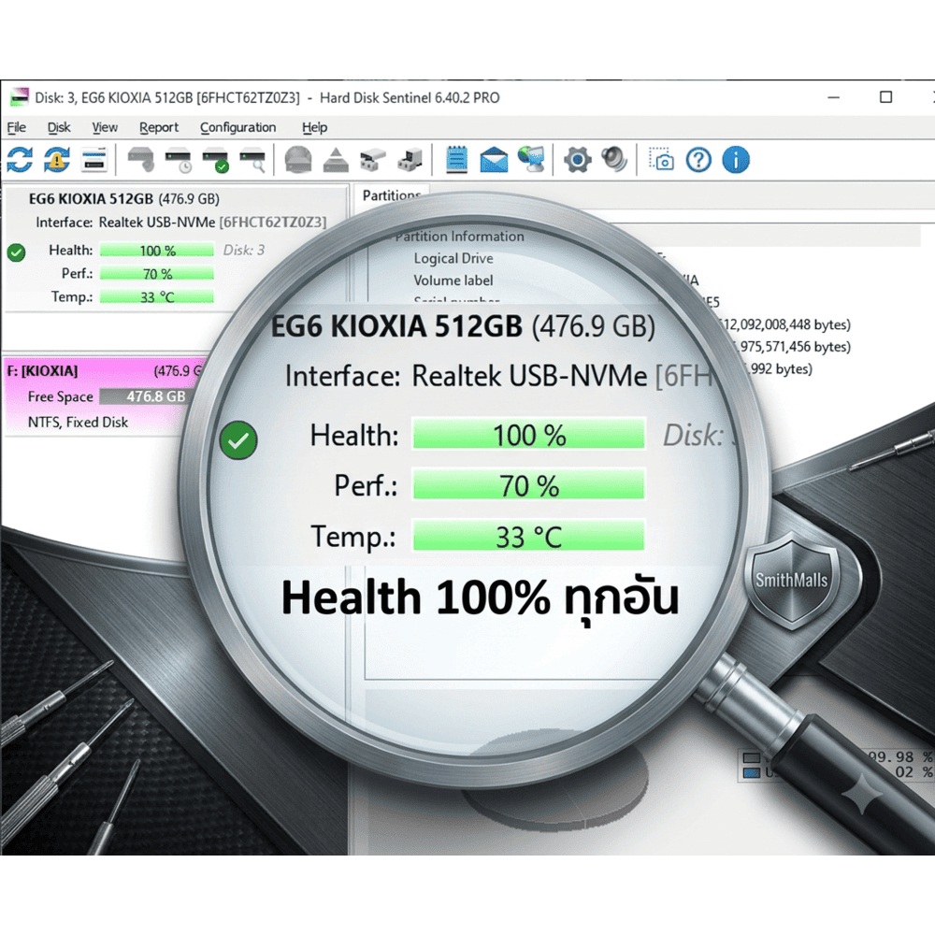Image resolution: width=935 pixels, height=935 pixels.
Task: Click the green health status checkmark icon
Action: click(x=17, y=252)
